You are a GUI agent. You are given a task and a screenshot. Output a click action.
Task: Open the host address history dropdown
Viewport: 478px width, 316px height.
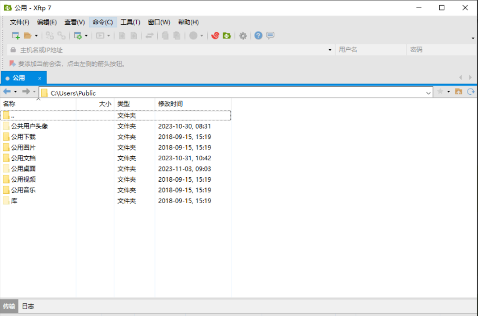tap(330, 50)
